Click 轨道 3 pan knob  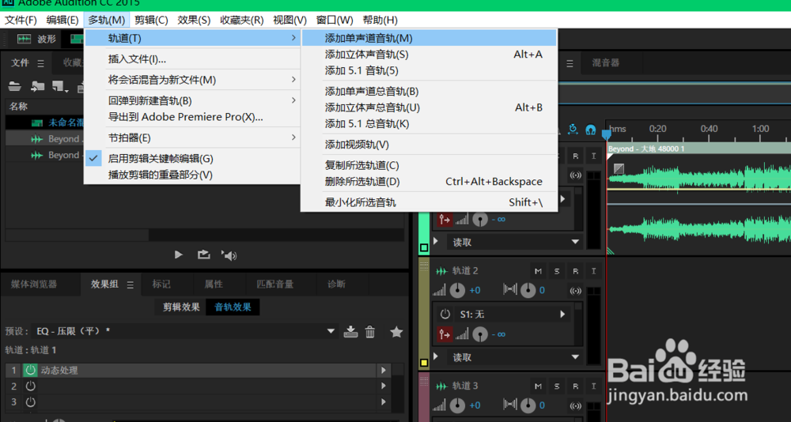(528, 405)
